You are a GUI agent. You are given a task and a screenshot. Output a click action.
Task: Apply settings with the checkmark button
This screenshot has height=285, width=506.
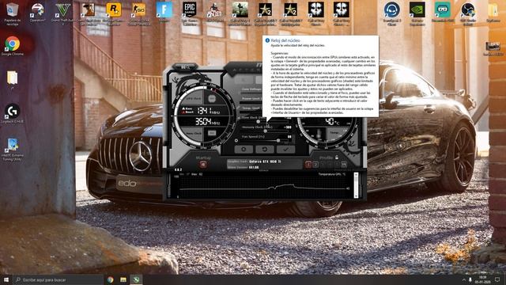pyautogui.click(x=285, y=150)
